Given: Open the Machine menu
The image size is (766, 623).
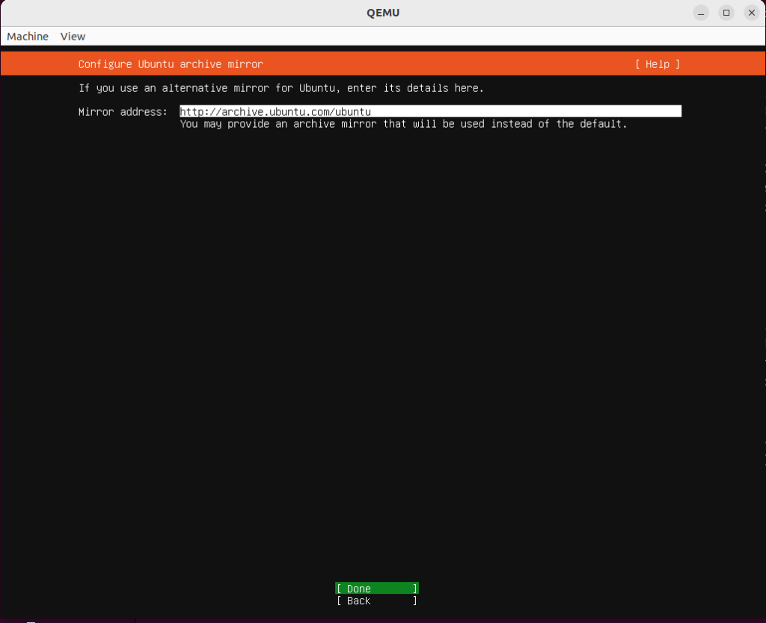Looking at the screenshot, I should click(28, 37).
